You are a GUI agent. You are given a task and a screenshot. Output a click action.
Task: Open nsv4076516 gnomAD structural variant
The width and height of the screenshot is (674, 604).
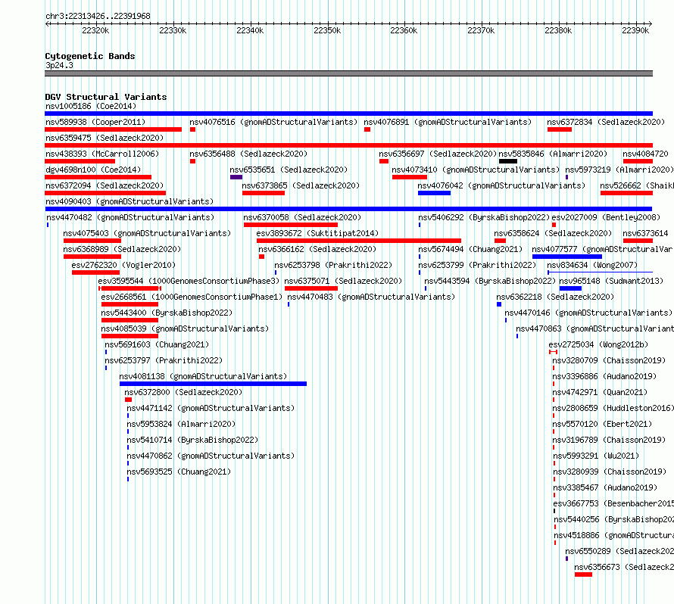[273, 122]
